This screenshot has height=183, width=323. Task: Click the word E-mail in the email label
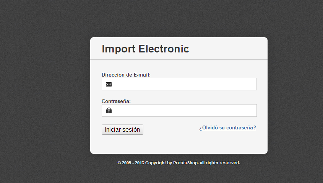[142, 75]
